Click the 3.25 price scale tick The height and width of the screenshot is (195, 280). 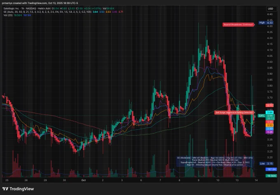point(270,151)
